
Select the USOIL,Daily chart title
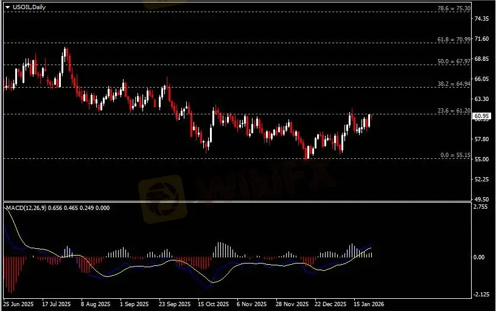(29, 7)
